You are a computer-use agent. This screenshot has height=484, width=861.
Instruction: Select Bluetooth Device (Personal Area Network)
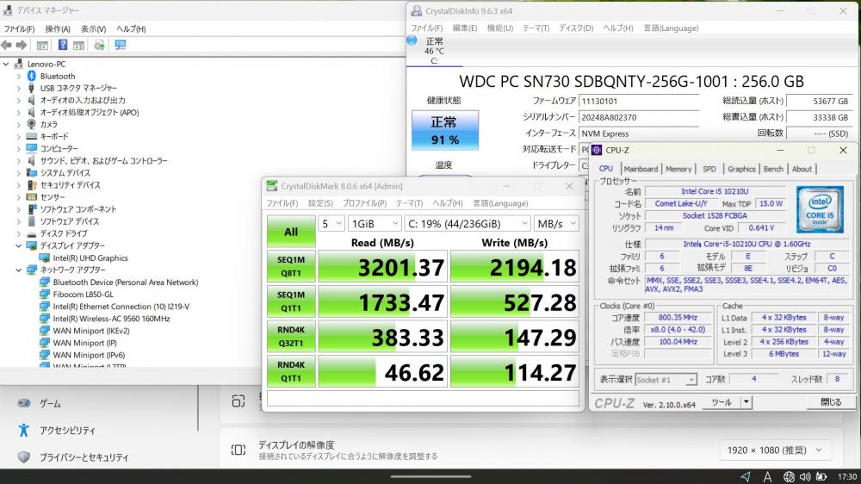tap(126, 282)
